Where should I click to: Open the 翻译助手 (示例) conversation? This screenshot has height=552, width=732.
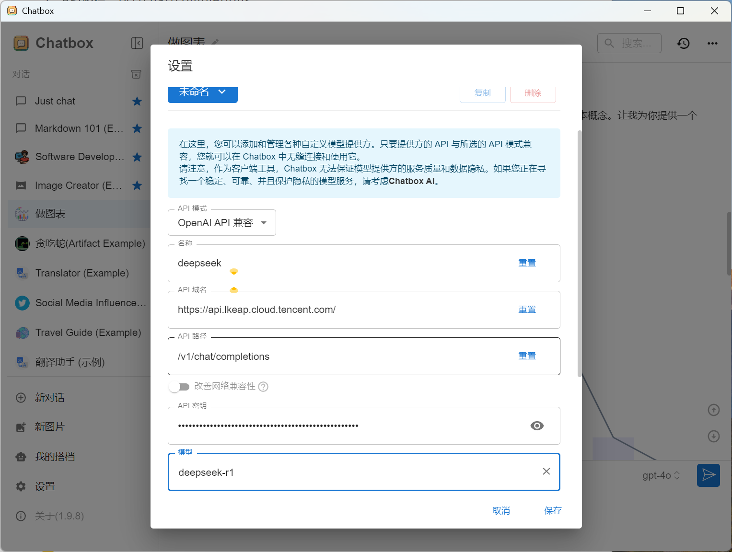80,362
